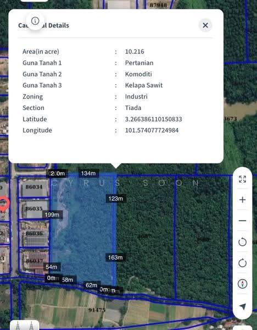The image size is (257, 330).
Task: Click the Latitude field label
Action: pyautogui.click(x=35, y=119)
